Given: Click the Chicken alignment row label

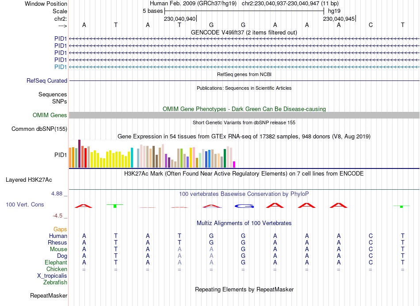Looking at the screenshot, I should tap(57, 269).
